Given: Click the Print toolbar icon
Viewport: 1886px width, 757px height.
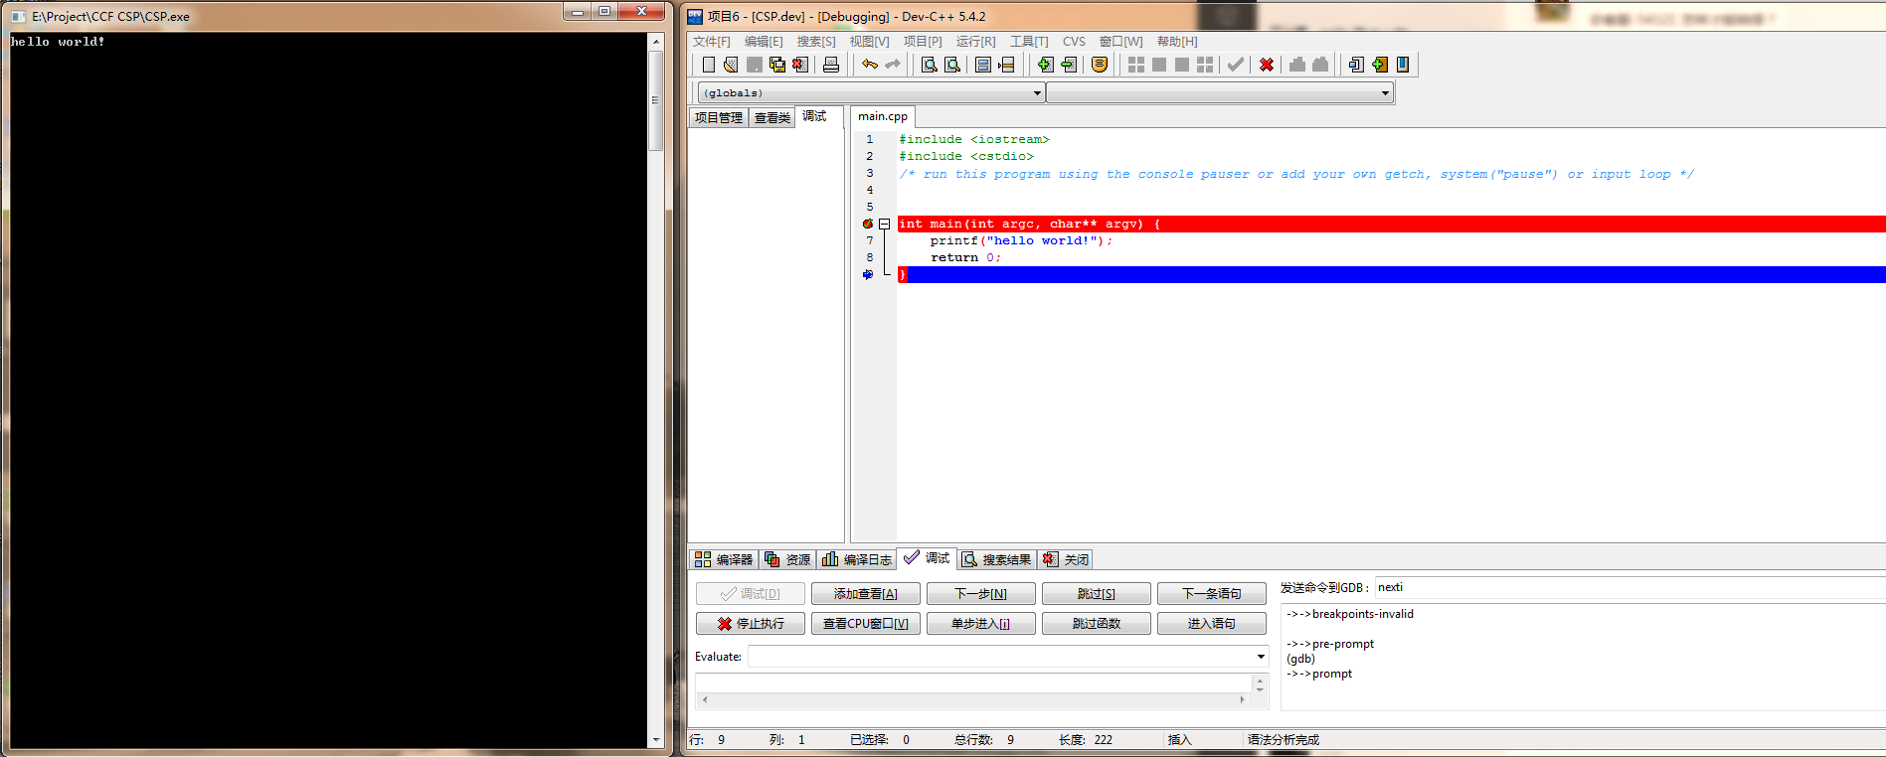Looking at the screenshot, I should pos(831,65).
